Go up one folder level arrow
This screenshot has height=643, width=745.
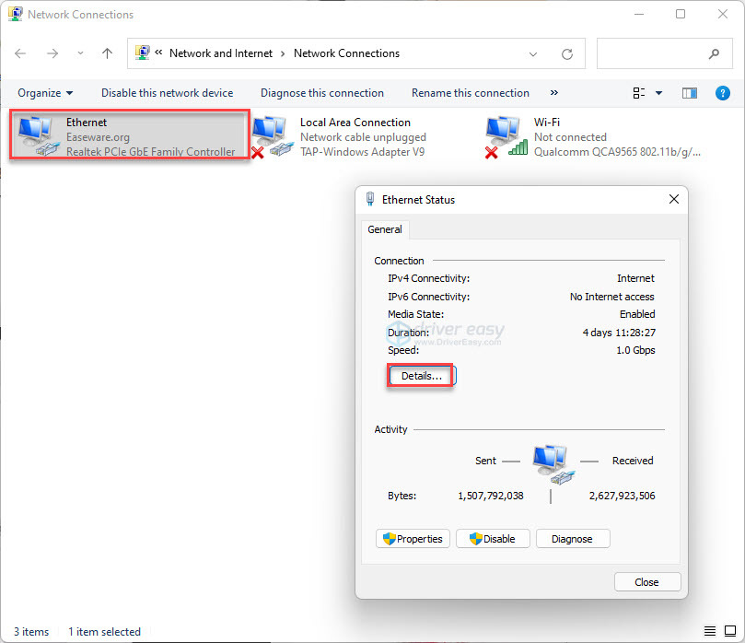click(x=107, y=54)
